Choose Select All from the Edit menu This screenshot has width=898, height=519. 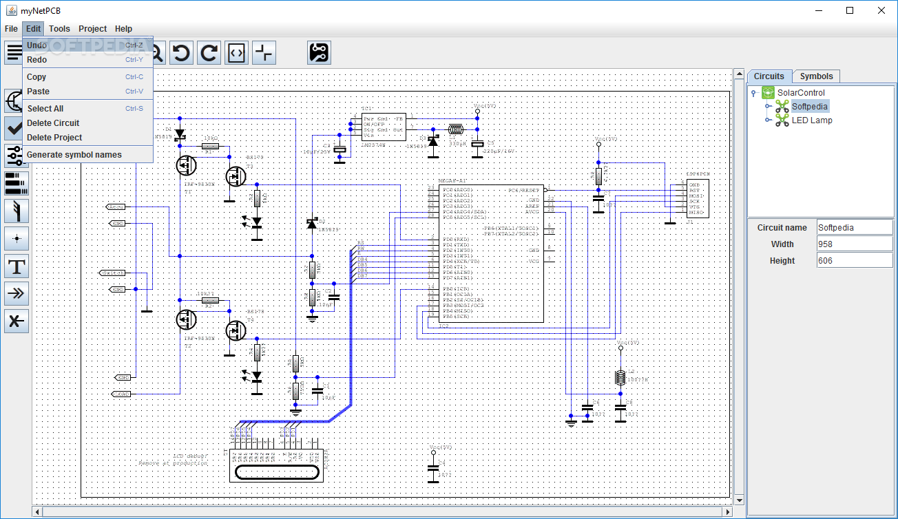(87, 109)
